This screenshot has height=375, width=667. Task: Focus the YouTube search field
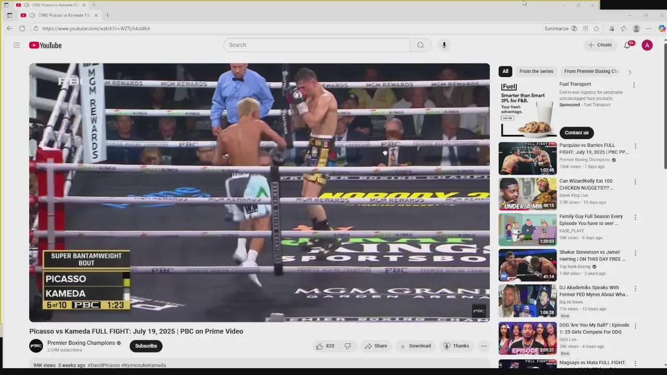(317, 45)
